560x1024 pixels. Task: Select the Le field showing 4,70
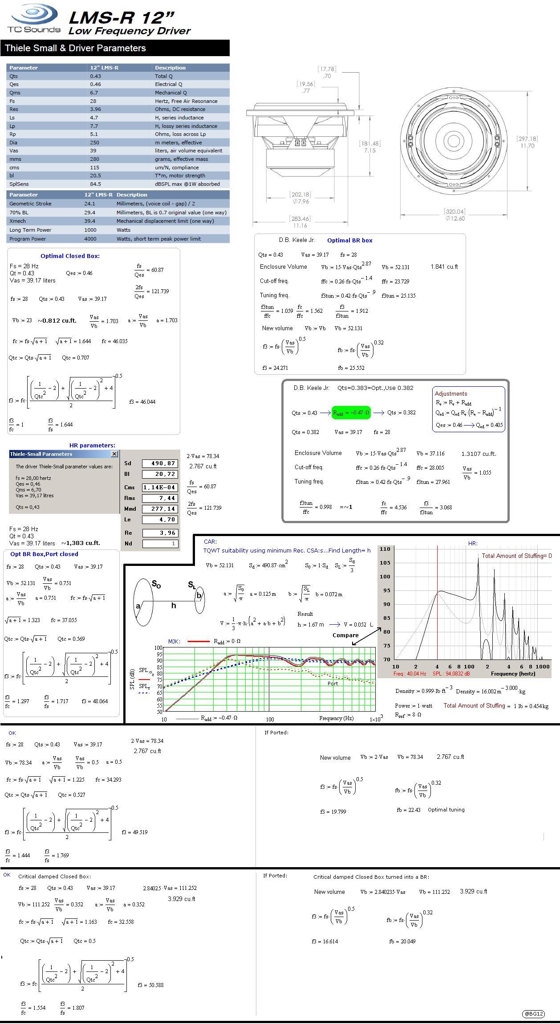(x=160, y=520)
